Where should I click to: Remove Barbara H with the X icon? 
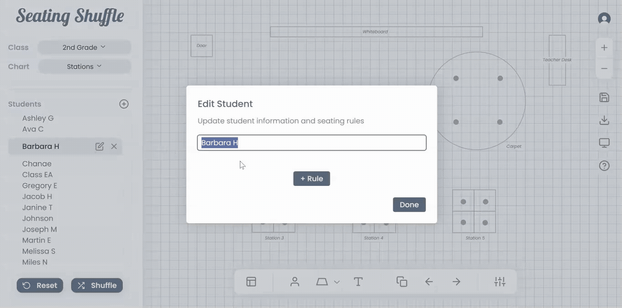pos(114,146)
